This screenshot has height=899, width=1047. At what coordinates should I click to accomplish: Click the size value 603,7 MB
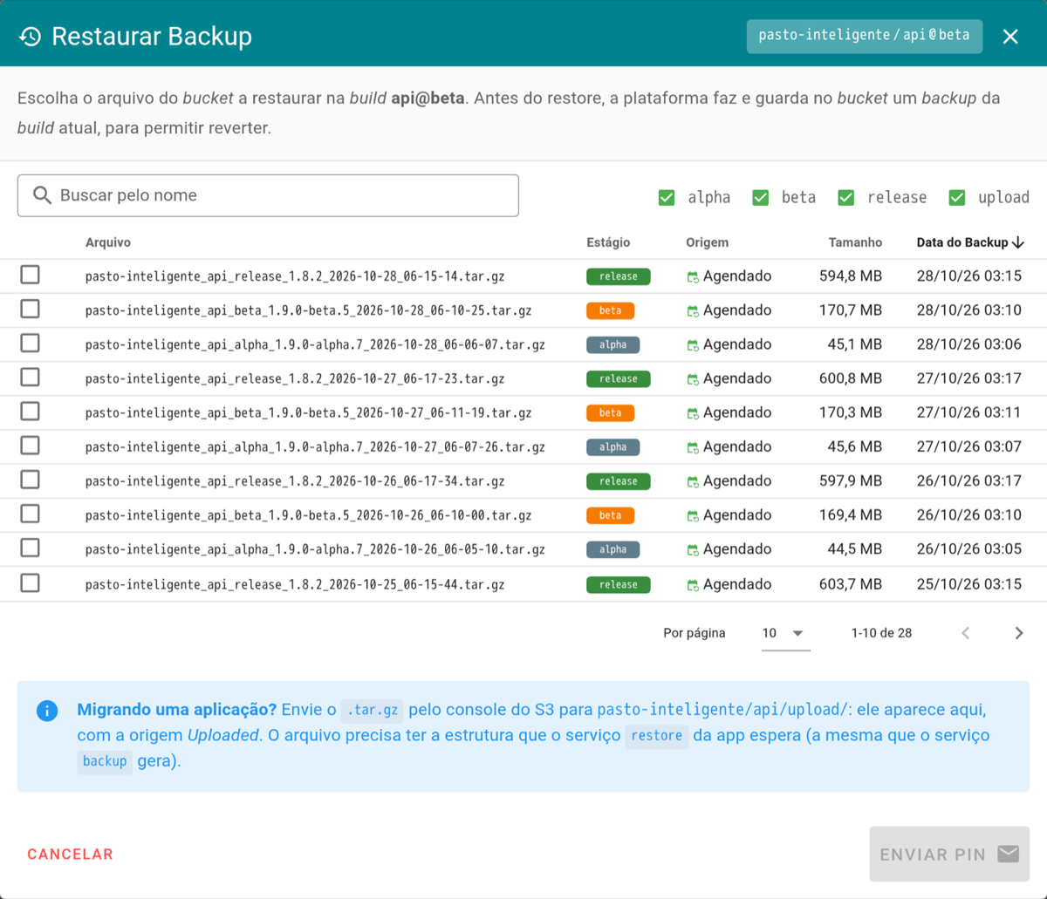coord(851,584)
